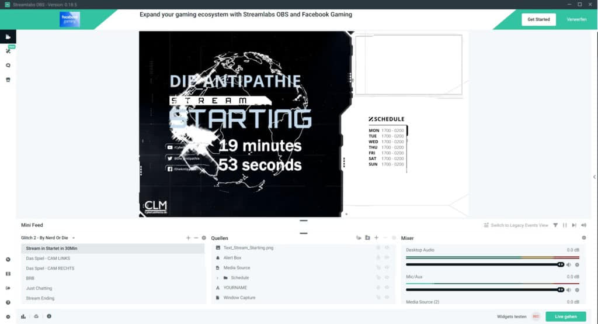Click the REC record button
The height and width of the screenshot is (324, 598).
(x=536, y=316)
